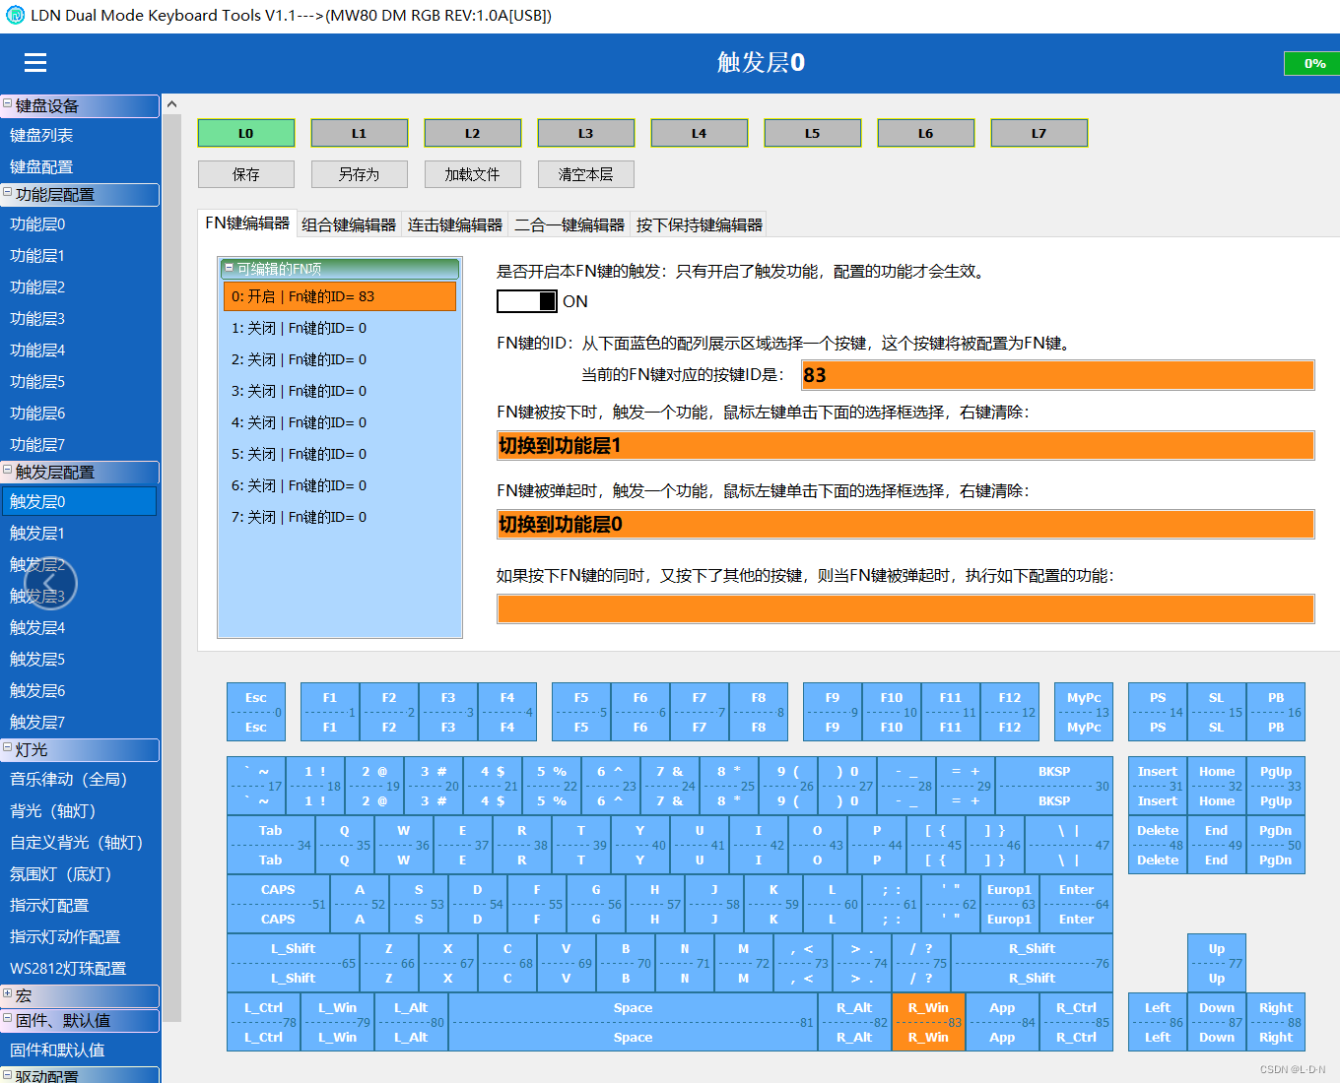
Task: Select FN item 7: 关闭 ID 0
Action: 340,517
